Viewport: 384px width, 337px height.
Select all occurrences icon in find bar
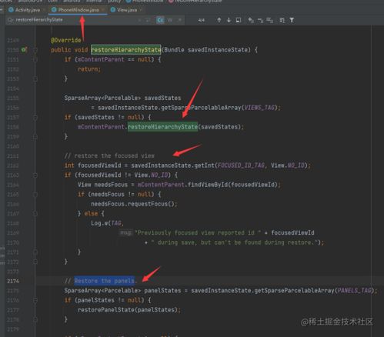[269, 20]
